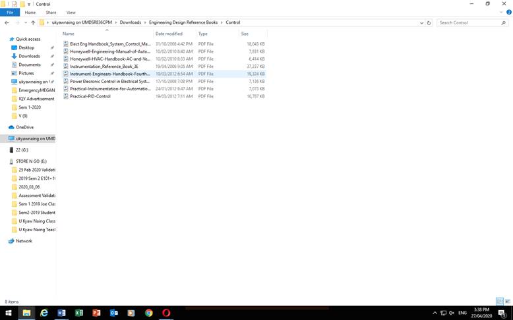Click Downloads in the address path
This screenshot has height=320, width=513.
[x=130, y=22]
